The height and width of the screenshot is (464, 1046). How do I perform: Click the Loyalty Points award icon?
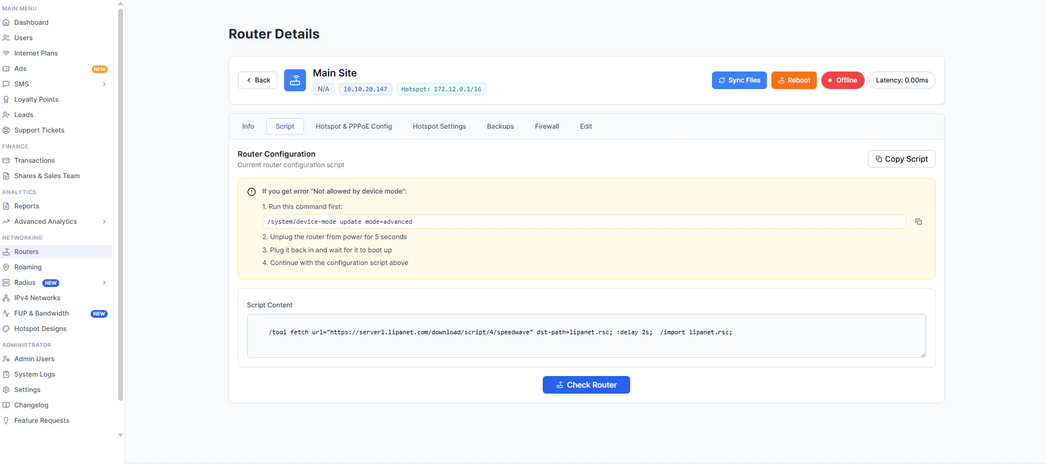(6, 100)
